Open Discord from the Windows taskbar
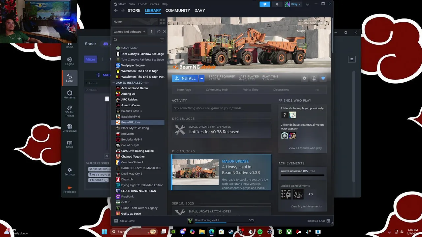The height and width of the screenshot is (237, 422). [x=183, y=232]
